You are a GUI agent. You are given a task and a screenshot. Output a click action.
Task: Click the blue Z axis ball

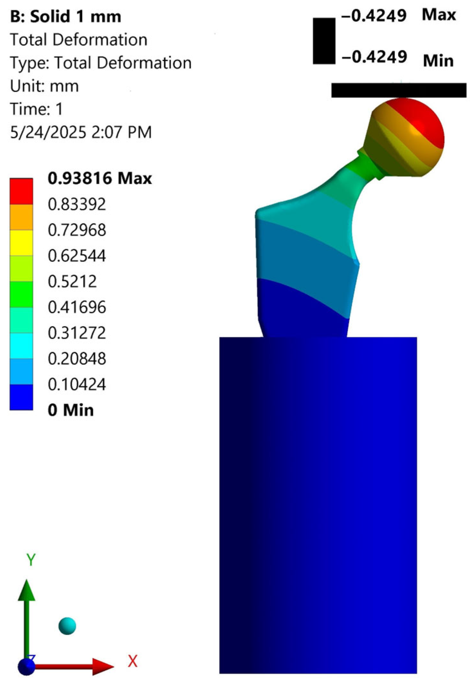(x=26, y=667)
